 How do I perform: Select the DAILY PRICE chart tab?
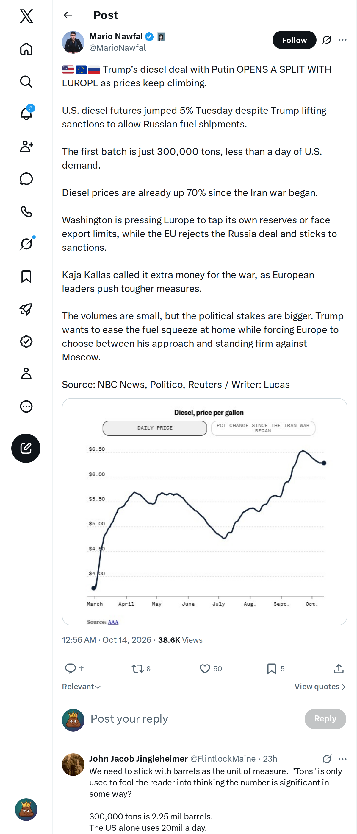pos(155,428)
